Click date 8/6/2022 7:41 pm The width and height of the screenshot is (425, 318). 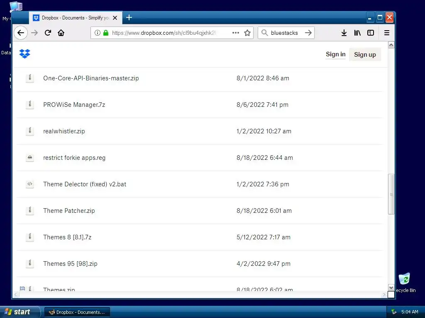[x=262, y=105]
